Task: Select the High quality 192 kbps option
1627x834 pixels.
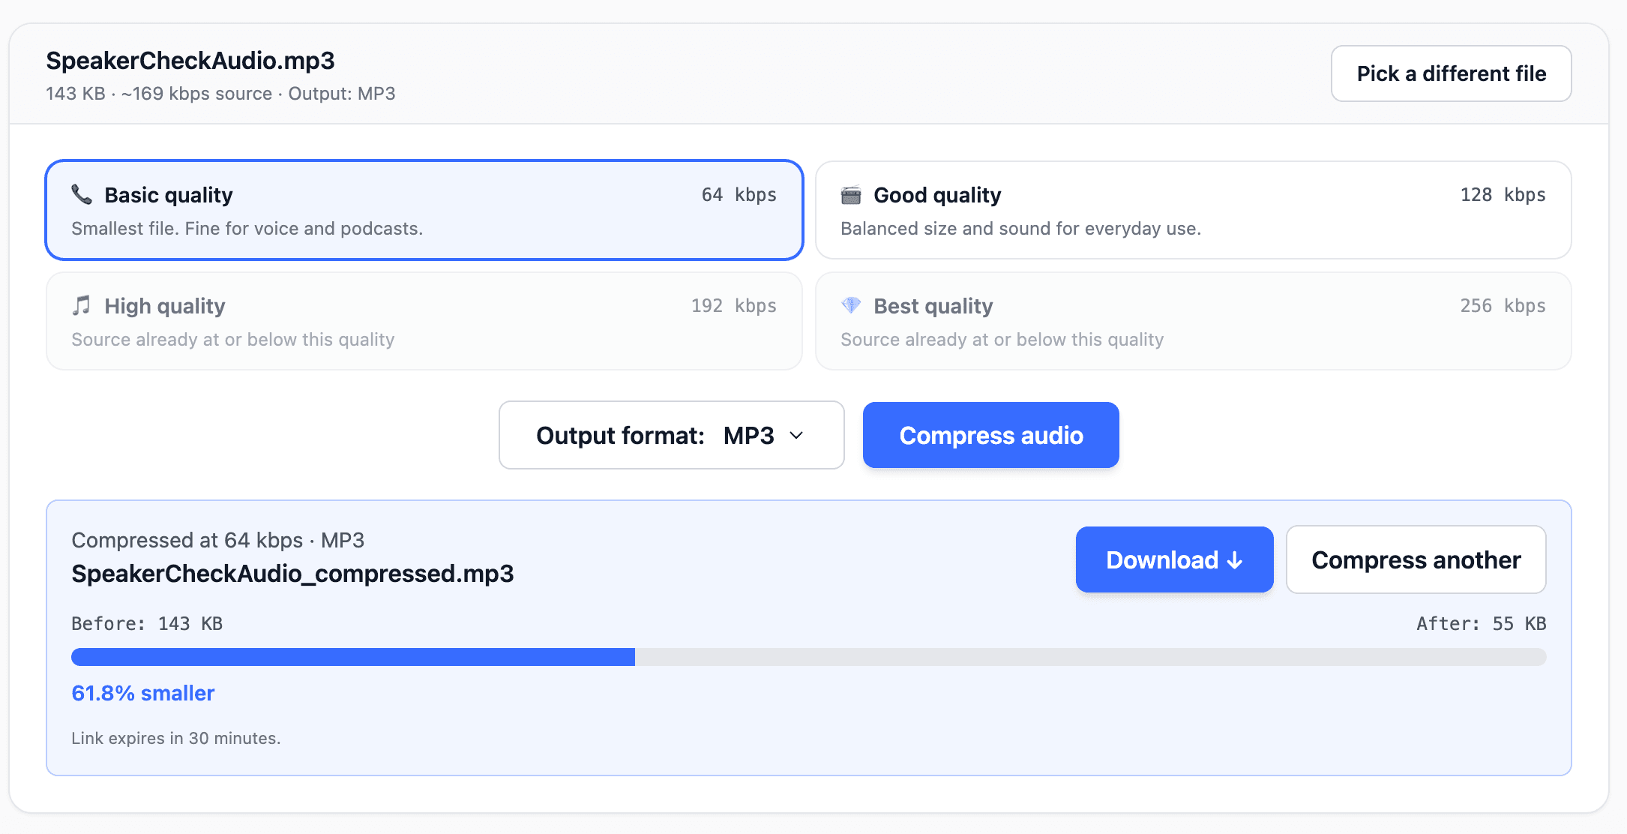Action: [424, 321]
